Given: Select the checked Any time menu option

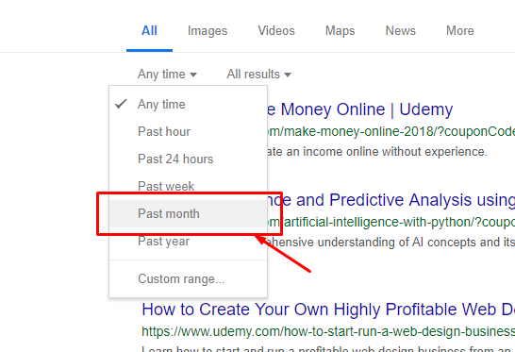Looking at the screenshot, I should click(x=189, y=104).
